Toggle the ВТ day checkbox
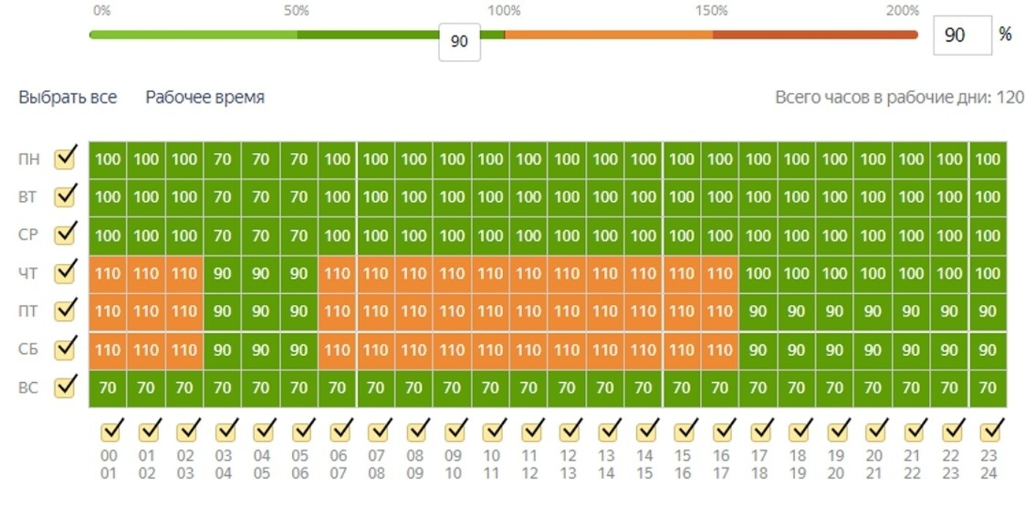The height and width of the screenshot is (505, 1025). point(66,196)
